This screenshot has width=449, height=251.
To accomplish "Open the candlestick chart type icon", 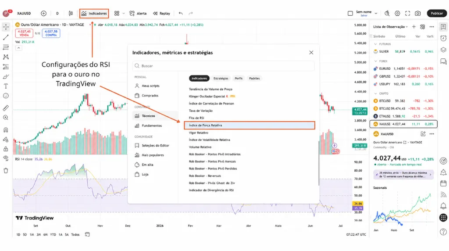I will coord(71,13).
